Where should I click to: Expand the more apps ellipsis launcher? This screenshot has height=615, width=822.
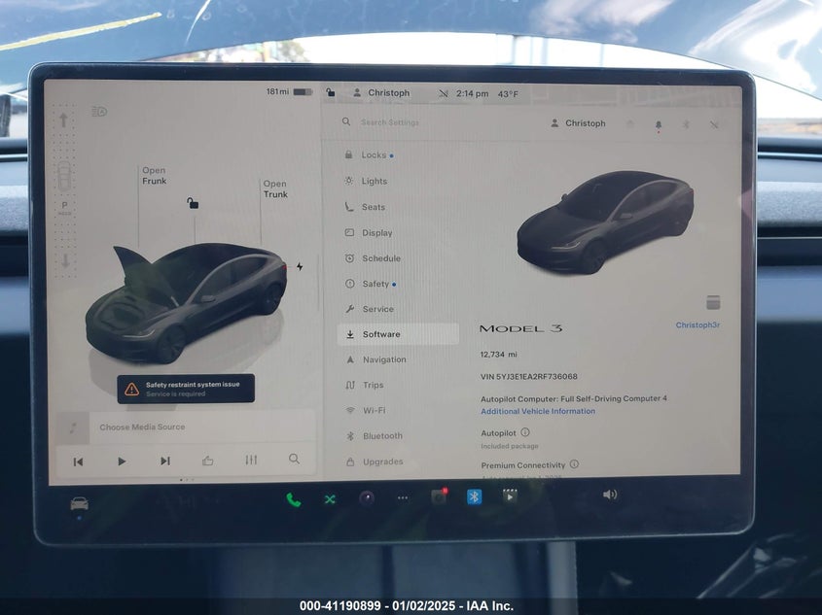pyautogui.click(x=402, y=498)
